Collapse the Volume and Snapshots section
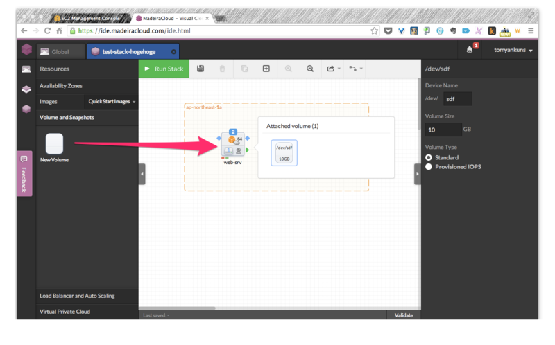This screenshot has height=345, width=555. pyautogui.click(x=87, y=117)
